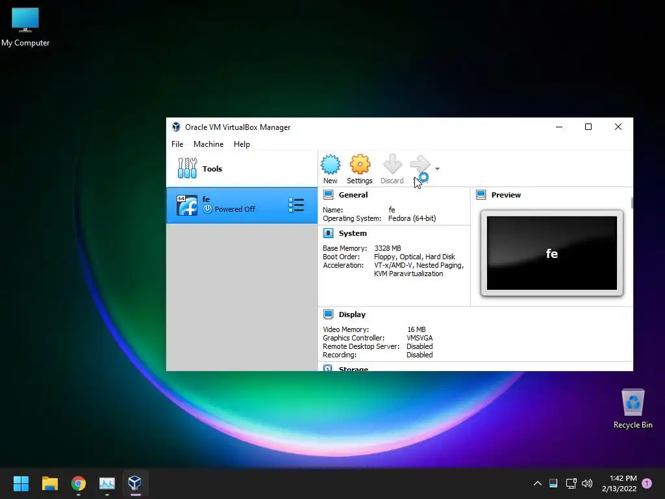This screenshot has width=665, height=499.
Task: Click the General section monitor icon
Action: pos(328,195)
